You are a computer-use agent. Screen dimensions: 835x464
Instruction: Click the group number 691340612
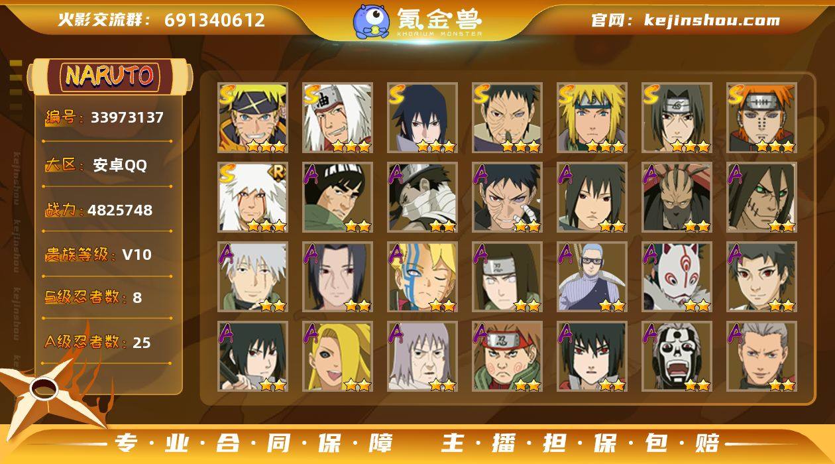coord(215,20)
